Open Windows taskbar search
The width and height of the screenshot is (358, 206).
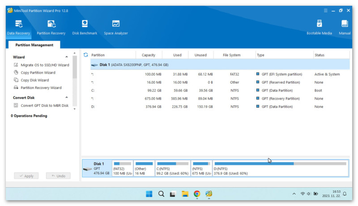[161, 194]
